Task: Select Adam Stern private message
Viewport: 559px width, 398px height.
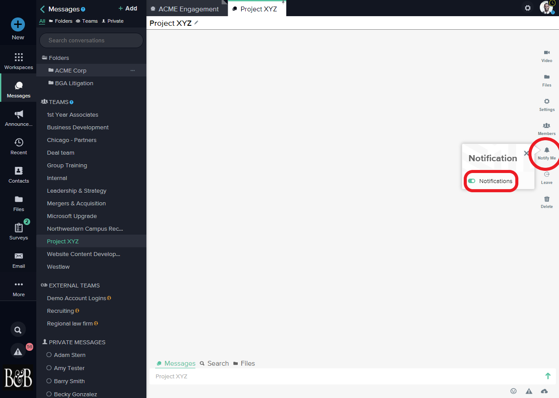Action: 69,355
